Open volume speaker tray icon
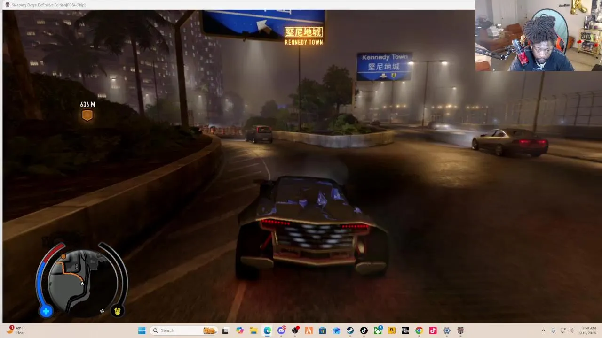Screen dimensions: 602x338 coord(571,330)
